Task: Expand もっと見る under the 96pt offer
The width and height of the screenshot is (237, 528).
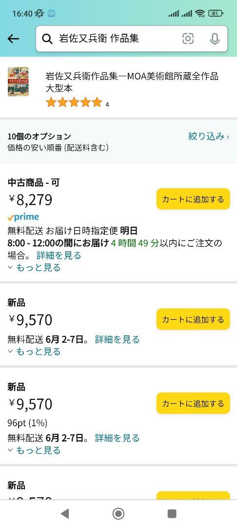Action: click(34, 450)
